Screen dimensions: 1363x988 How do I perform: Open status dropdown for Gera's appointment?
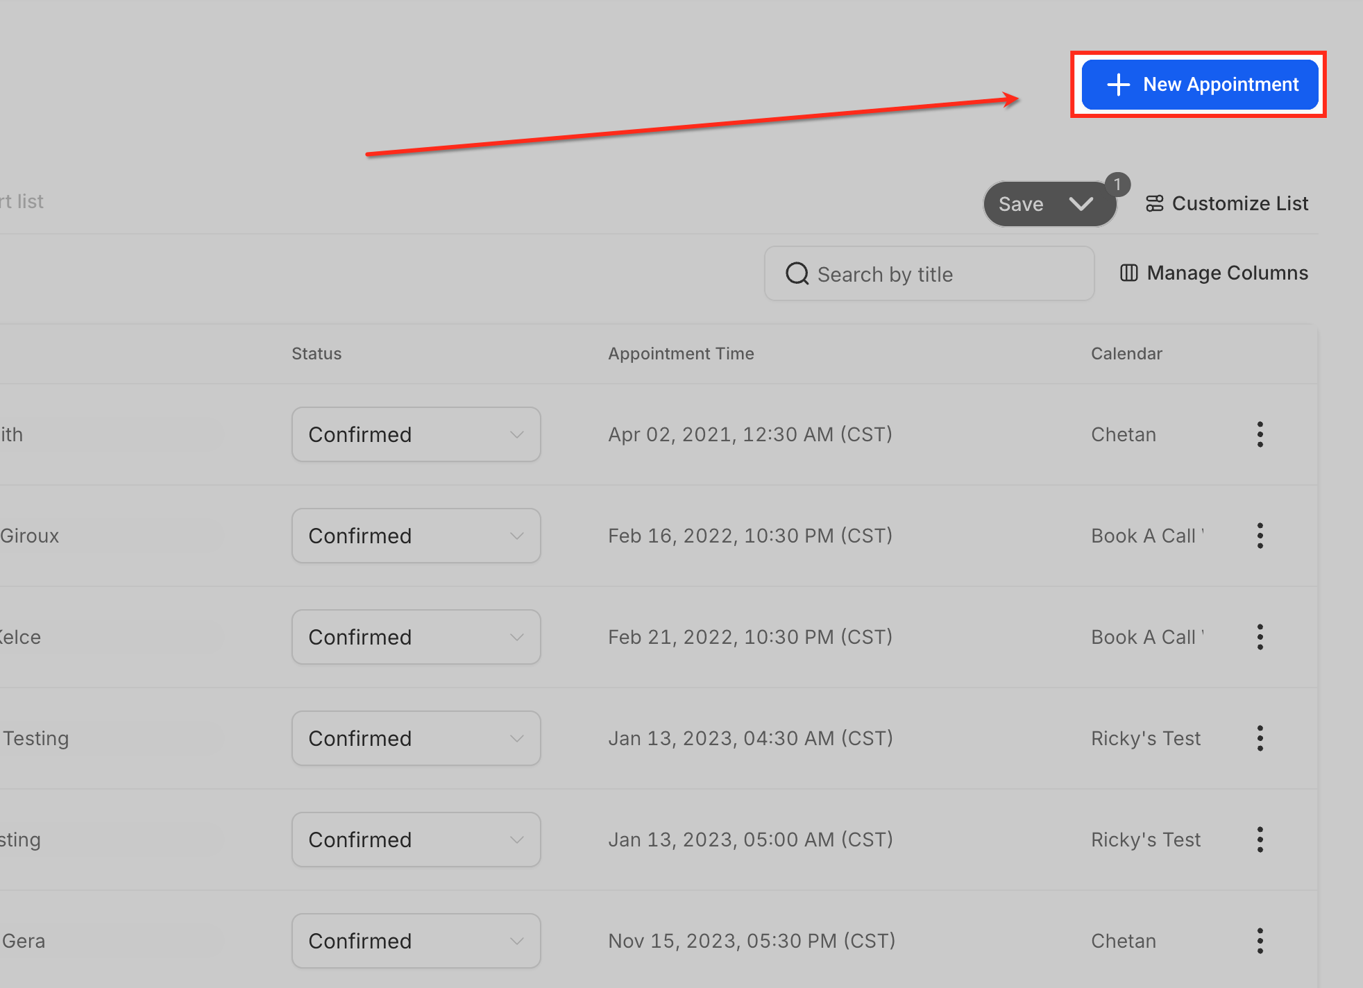(416, 941)
